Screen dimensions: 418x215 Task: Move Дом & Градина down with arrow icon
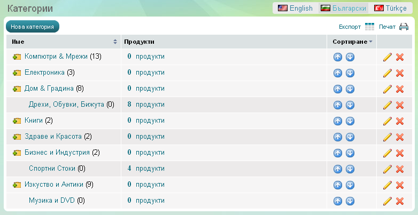(350, 89)
